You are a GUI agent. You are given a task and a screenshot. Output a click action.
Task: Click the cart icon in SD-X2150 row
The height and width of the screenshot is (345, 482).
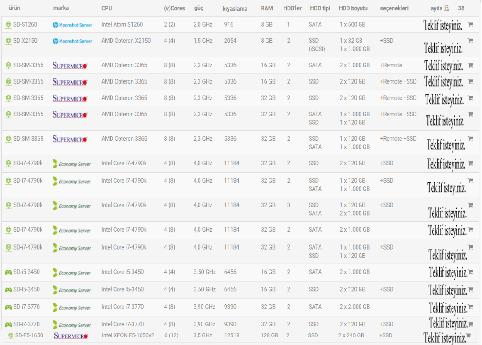[470, 40]
